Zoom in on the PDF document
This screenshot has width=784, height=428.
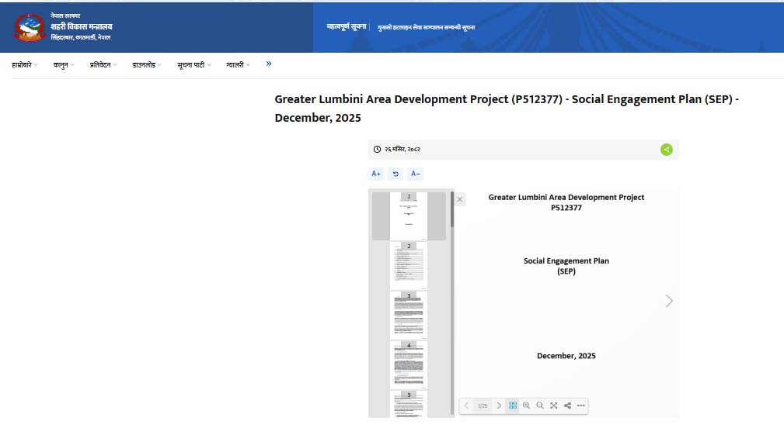click(x=526, y=406)
